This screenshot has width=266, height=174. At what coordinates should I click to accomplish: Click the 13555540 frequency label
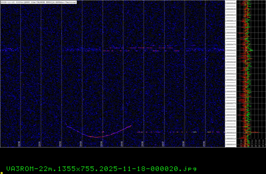(230, 3)
